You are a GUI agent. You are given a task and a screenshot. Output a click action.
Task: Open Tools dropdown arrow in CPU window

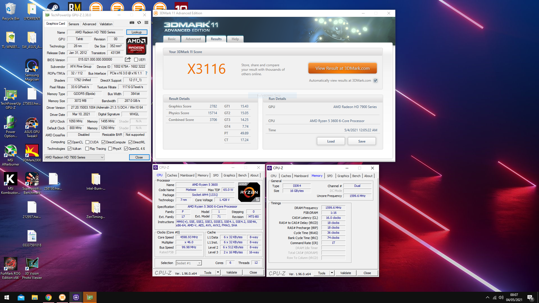click(x=218, y=272)
